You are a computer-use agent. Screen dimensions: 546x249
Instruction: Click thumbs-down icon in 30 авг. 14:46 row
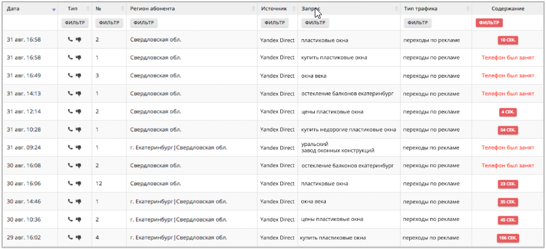(x=78, y=201)
